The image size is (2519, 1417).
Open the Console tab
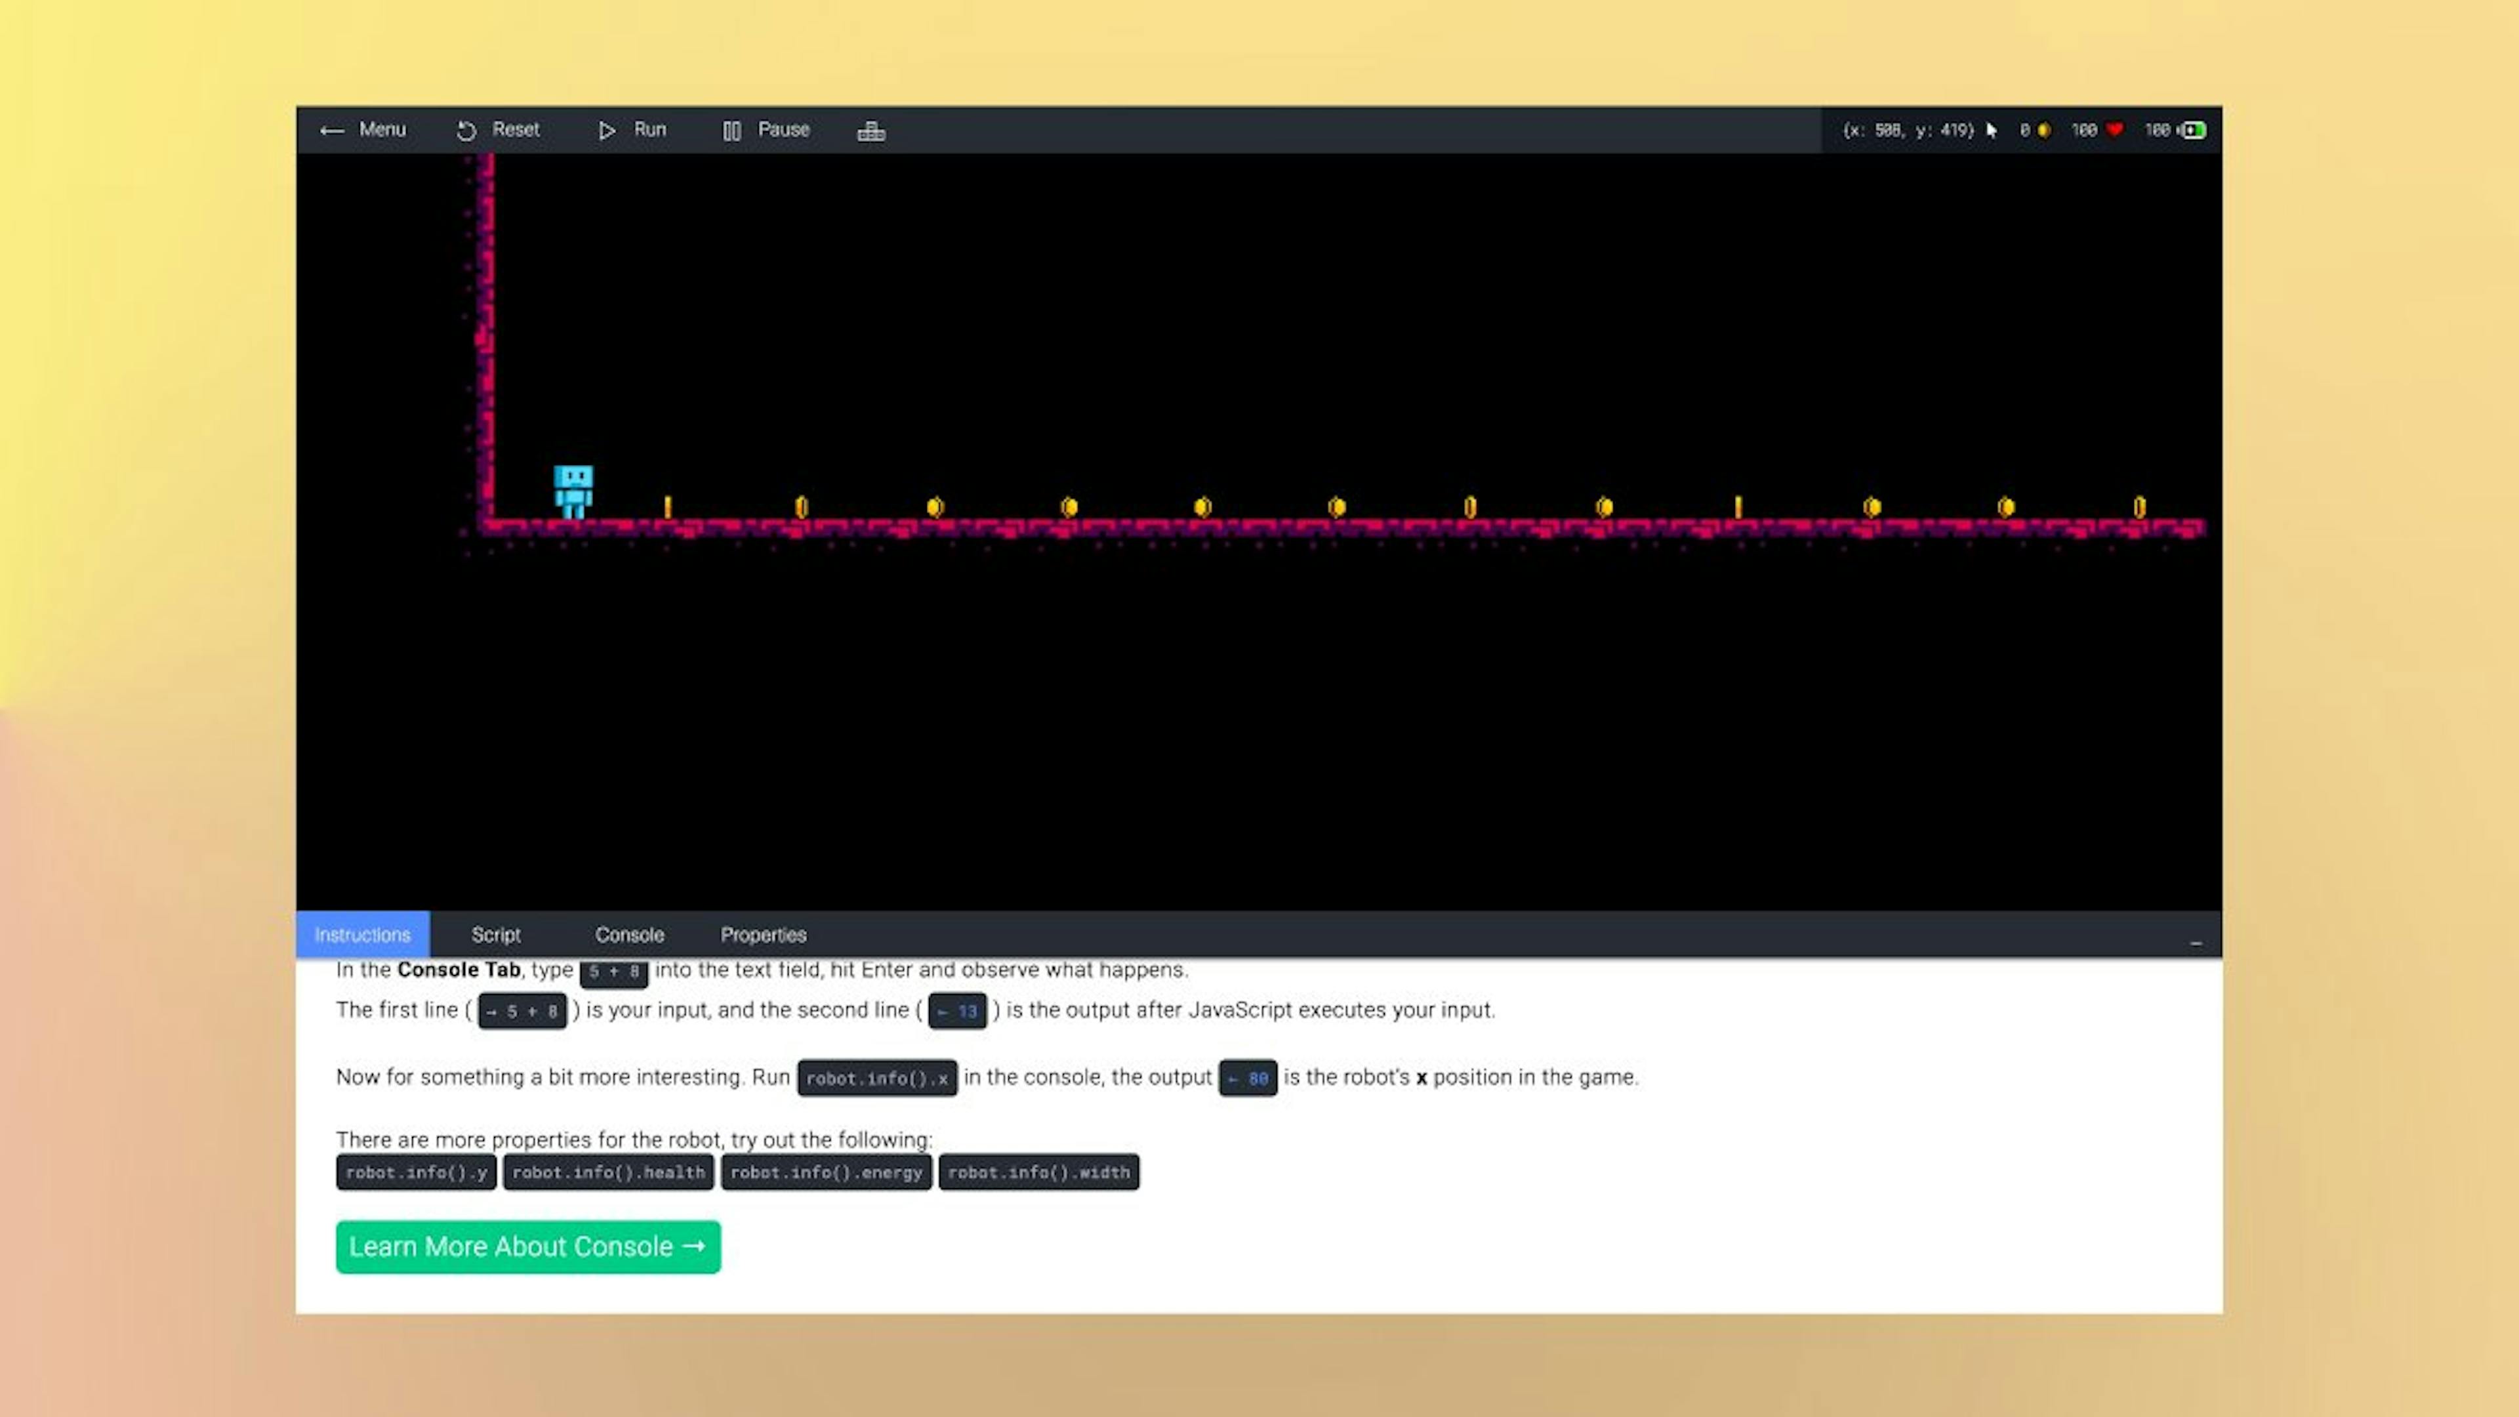pos(630,935)
